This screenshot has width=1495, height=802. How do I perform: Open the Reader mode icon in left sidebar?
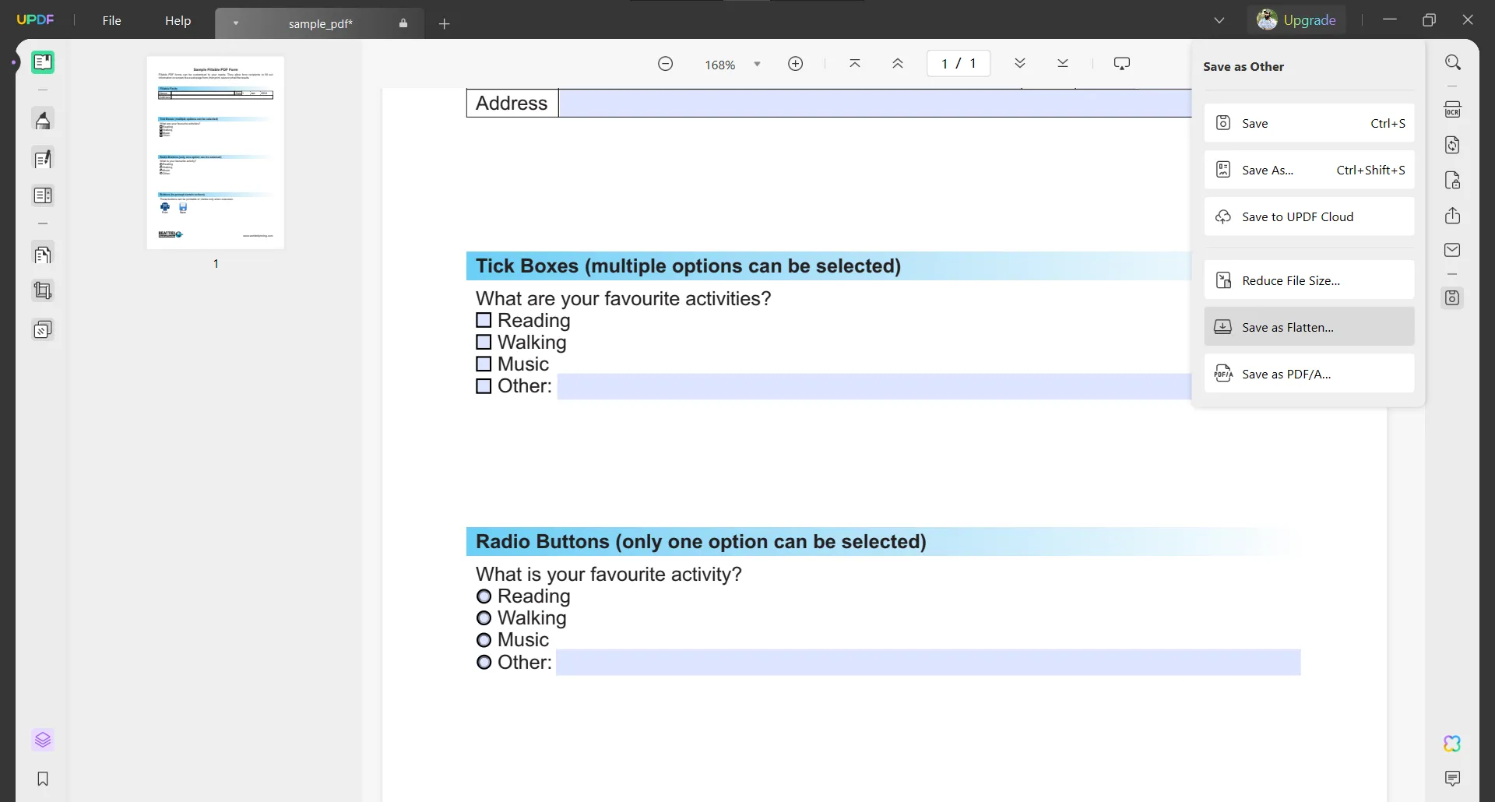tap(43, 62)
